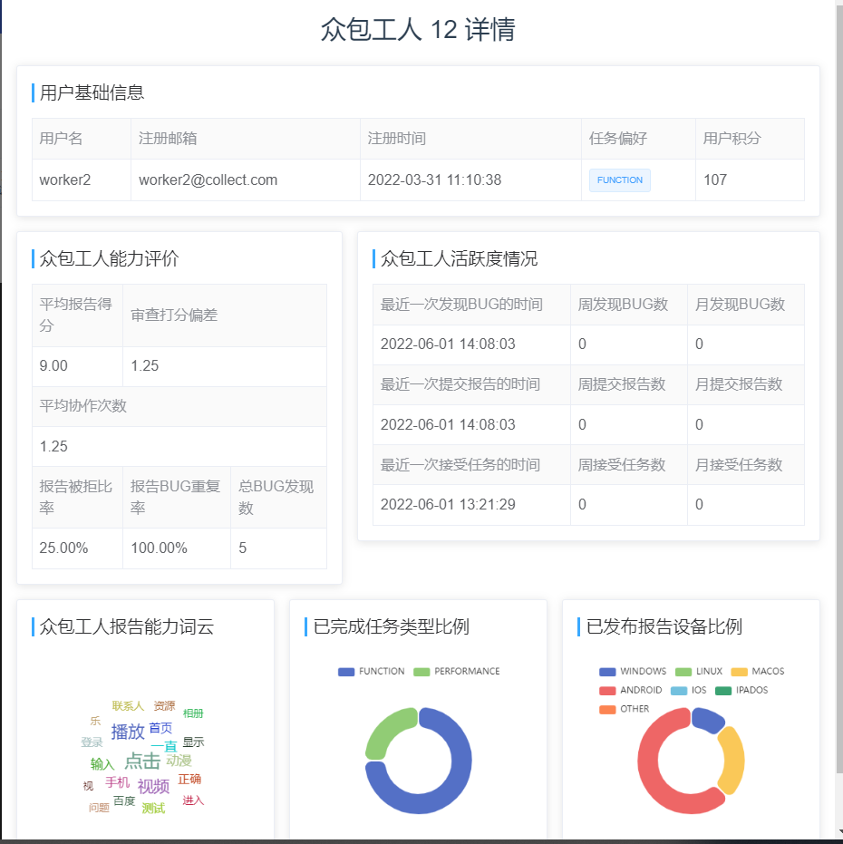Toggle LINUX legend in device chart

[x=699, y=671]
